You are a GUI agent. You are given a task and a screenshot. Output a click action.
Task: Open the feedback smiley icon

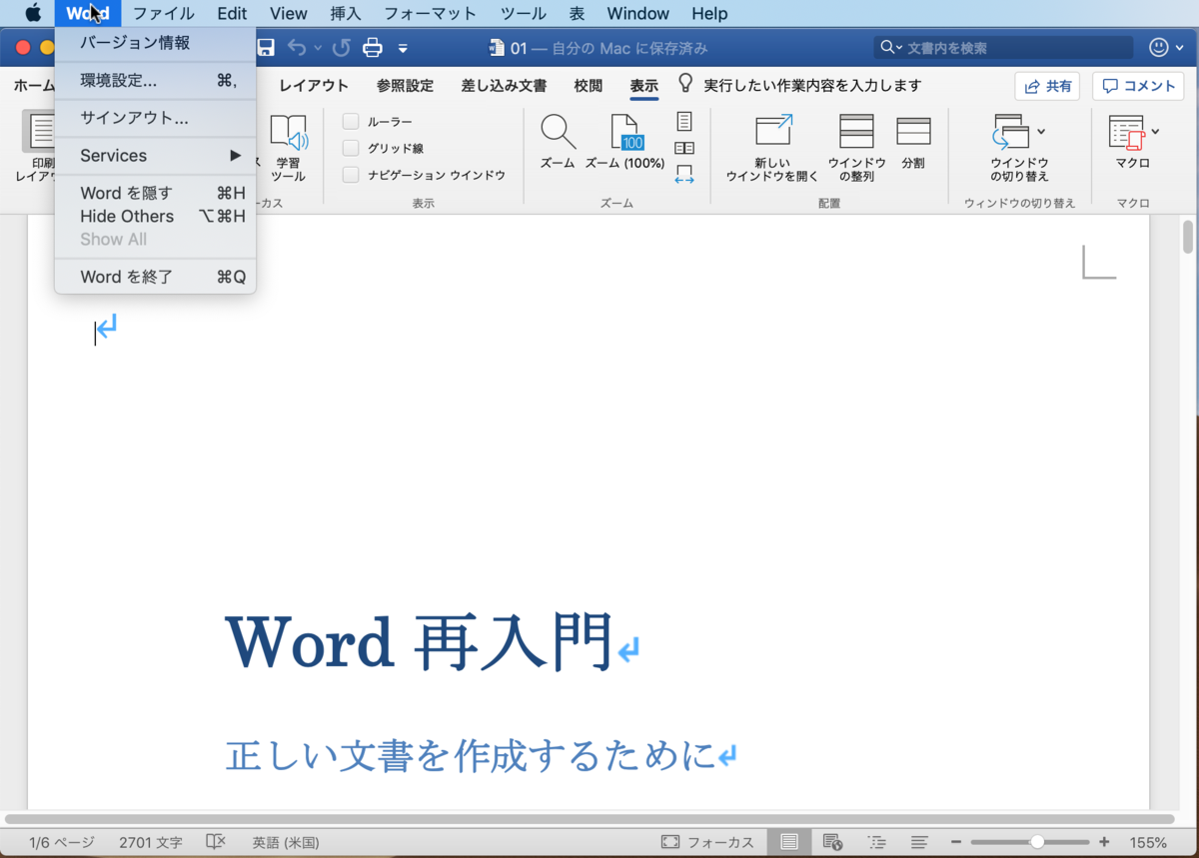tap(1159, 47)
